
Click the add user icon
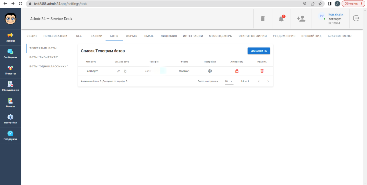(x=301, y=19)
